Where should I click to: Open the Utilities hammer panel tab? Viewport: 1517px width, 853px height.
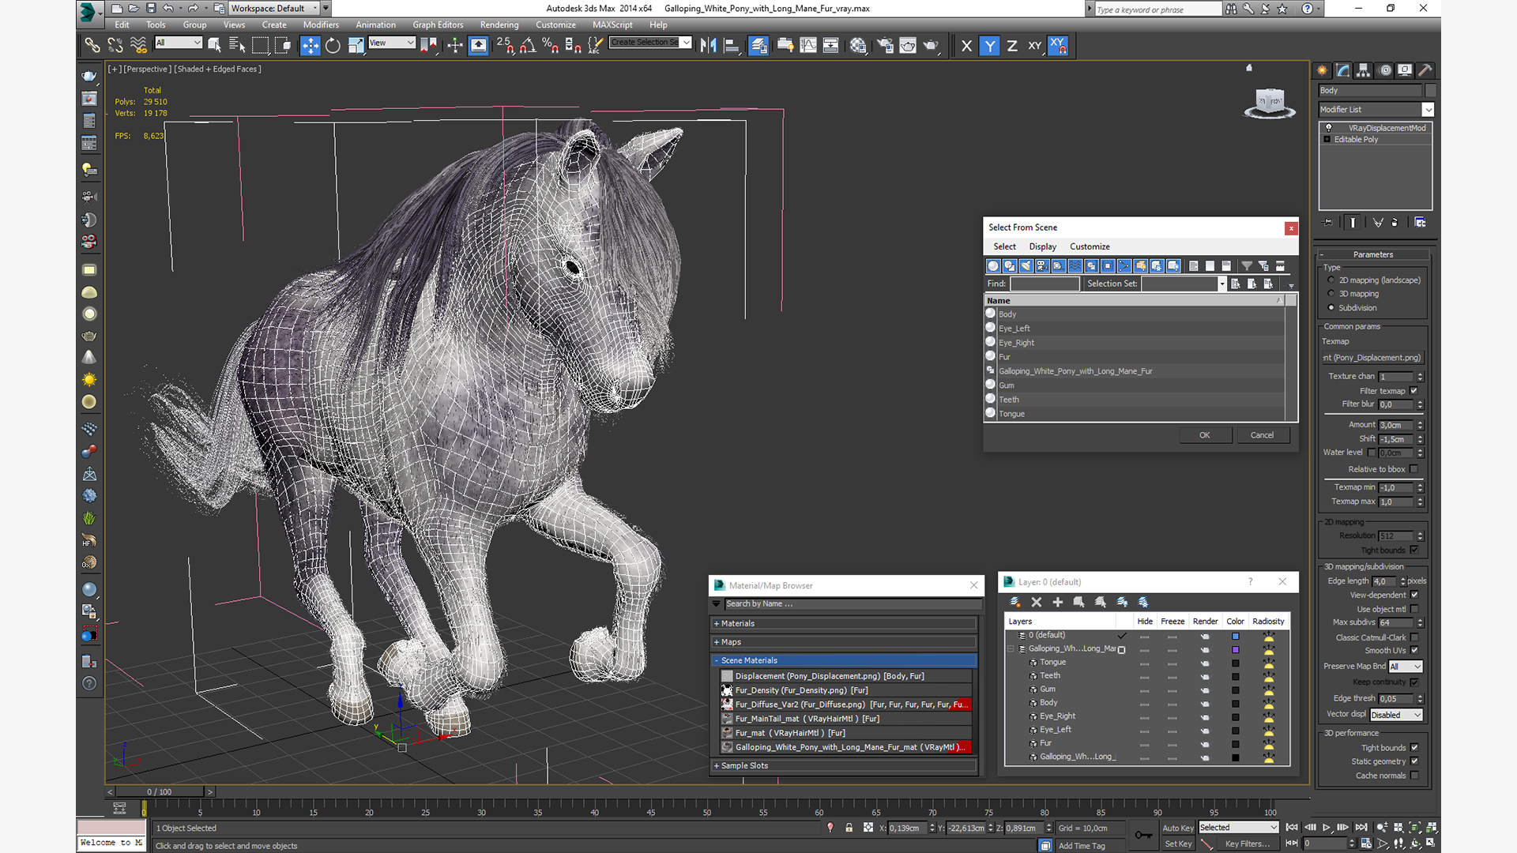(x=1425, y=70)
